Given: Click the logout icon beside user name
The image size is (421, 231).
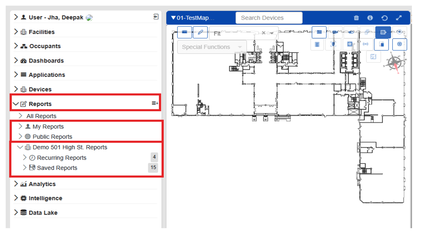Looking at the screenshot, I should [155, 17].
